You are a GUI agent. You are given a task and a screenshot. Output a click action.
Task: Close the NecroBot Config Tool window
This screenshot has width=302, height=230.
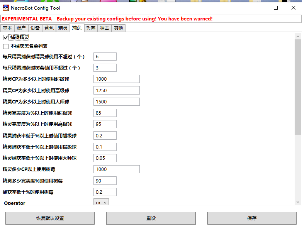click(x=294, y=8)
